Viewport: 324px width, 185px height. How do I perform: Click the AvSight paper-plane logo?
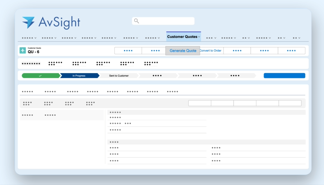click(x=28, y=22)
